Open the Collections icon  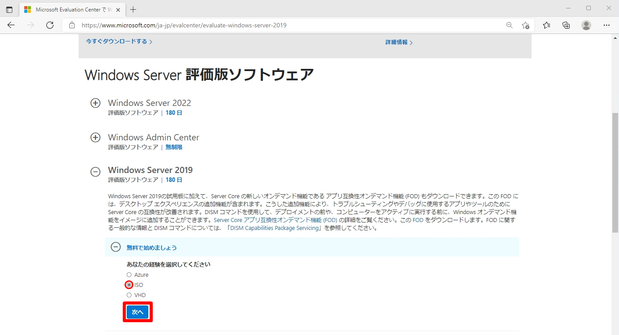pos(566,25)
